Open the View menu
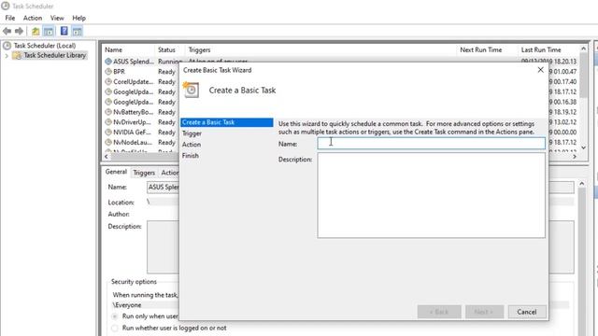This screenshot has height=336, width=598. [x=57, y=18]
